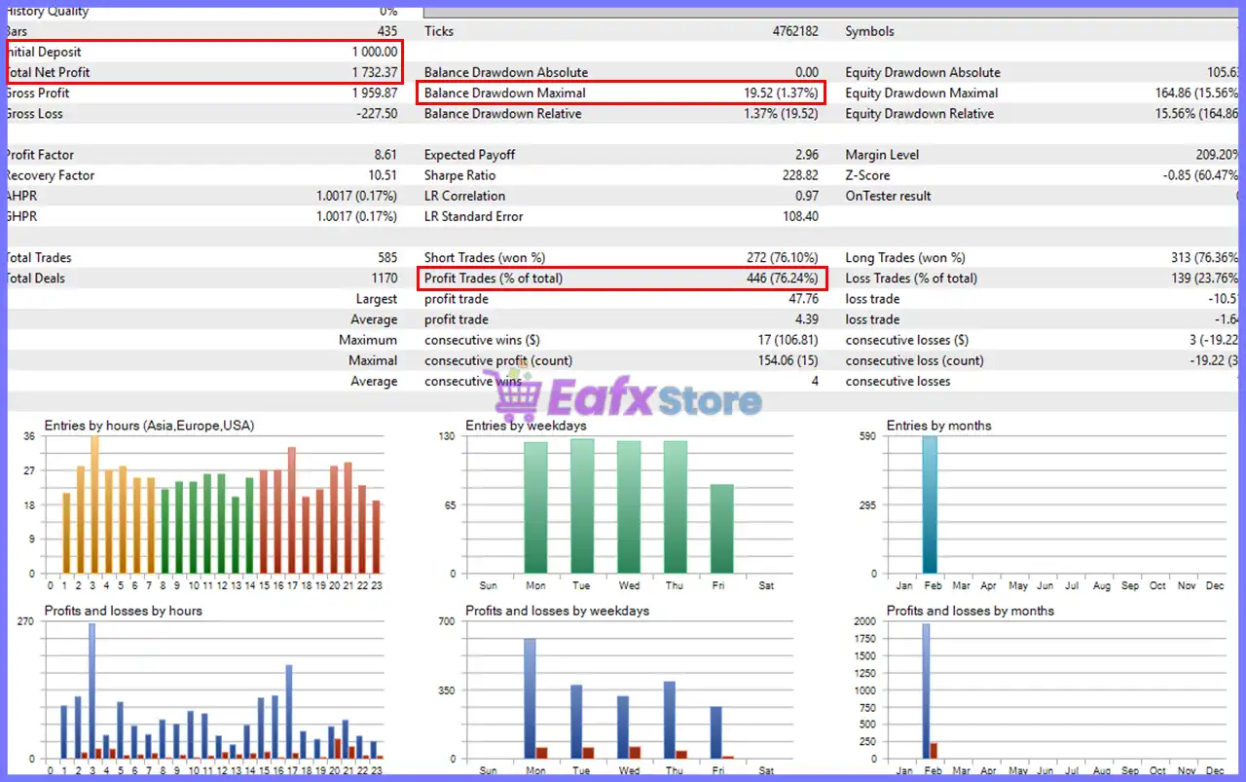Click the Monday blue bar in weekday profits

[x=530, y=698]
